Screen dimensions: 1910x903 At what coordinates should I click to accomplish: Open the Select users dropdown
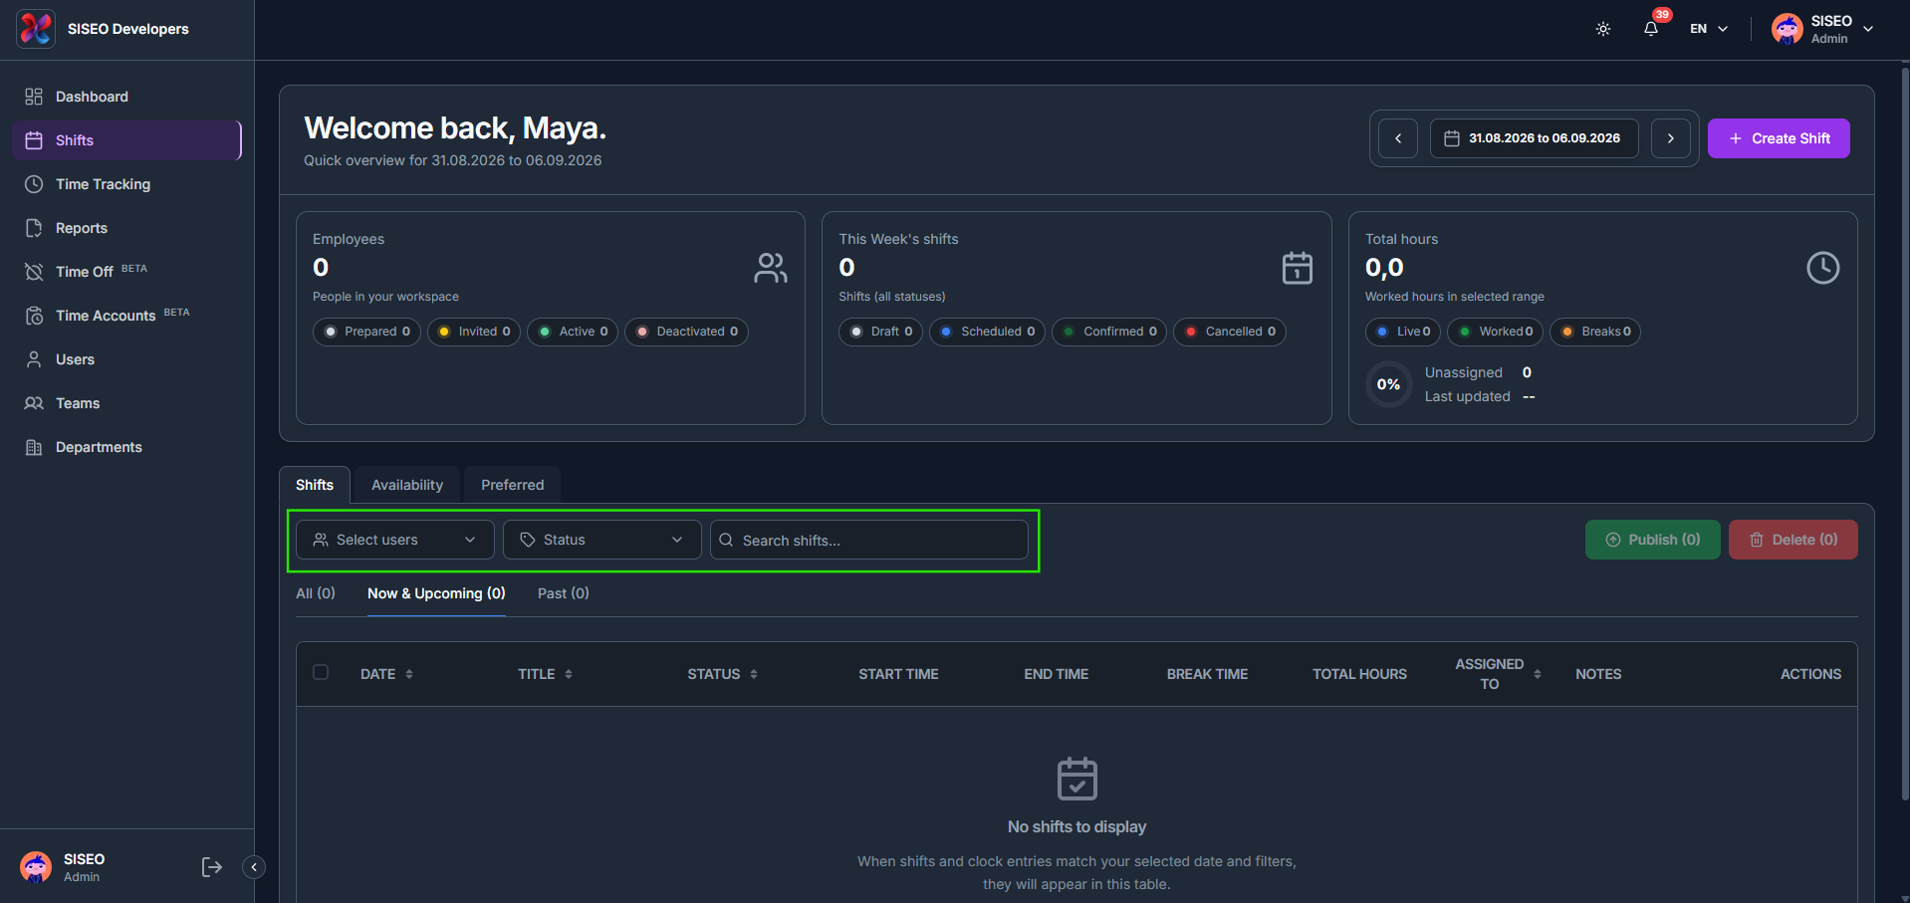[395, 540]
